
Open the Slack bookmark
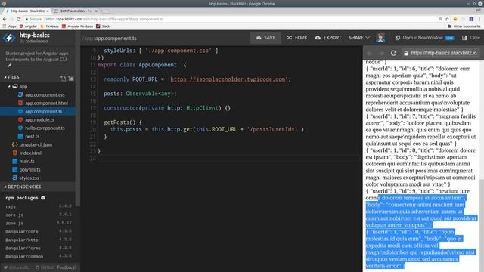tap(103, 26)
